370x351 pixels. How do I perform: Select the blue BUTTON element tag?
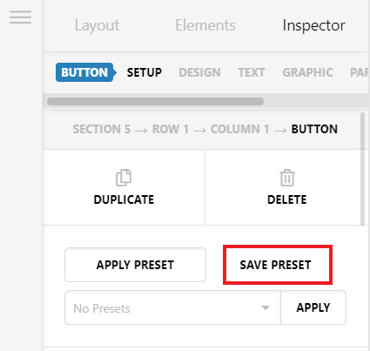click(86, 72)
